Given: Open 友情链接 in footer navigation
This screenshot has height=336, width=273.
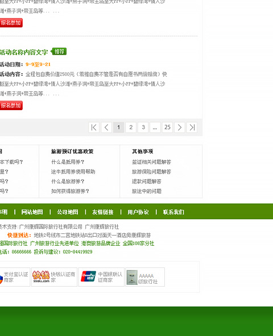Looking at the screenshot, I should 103,212.
